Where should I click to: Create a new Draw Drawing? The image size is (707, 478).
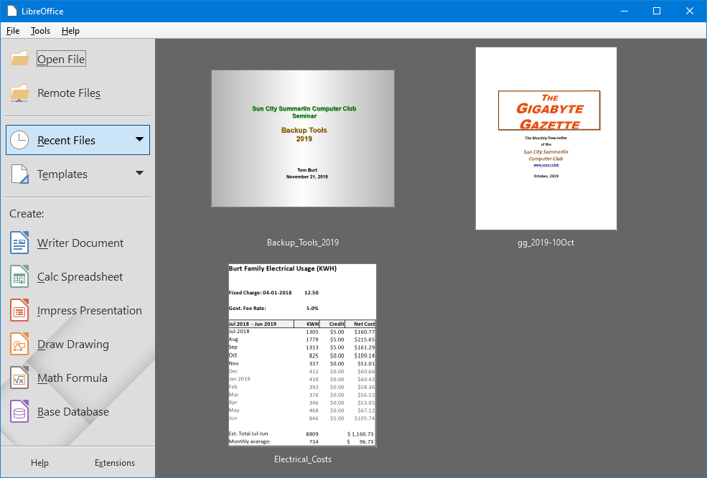73,345
